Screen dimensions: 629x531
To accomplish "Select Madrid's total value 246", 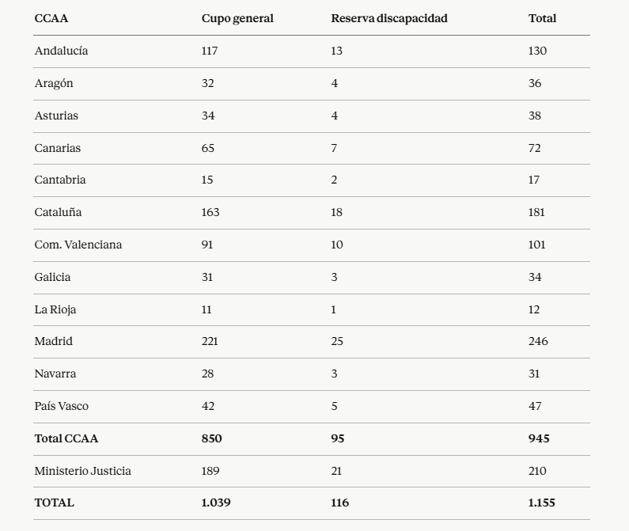I will (x=538, y=341).
